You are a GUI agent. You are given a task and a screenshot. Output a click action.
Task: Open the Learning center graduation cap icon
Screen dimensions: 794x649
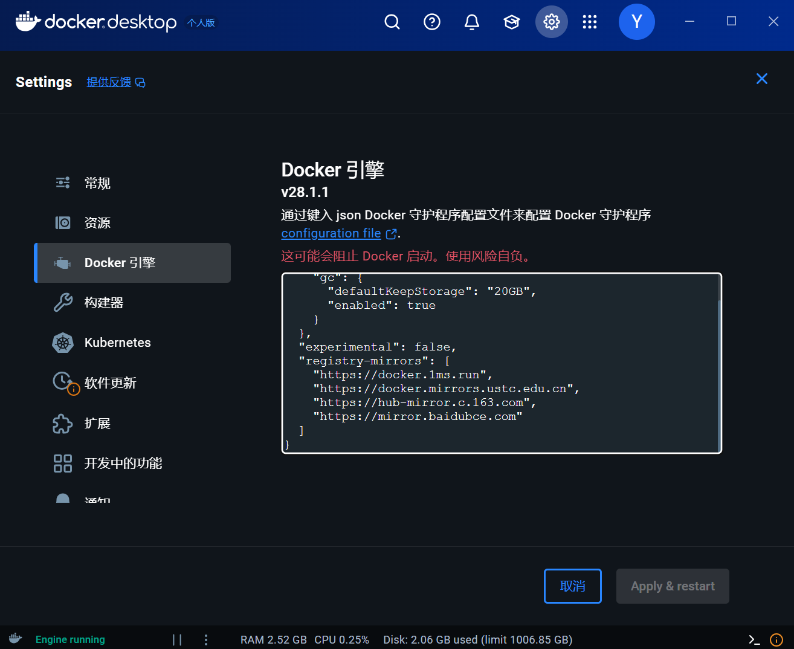pos(512,22)
